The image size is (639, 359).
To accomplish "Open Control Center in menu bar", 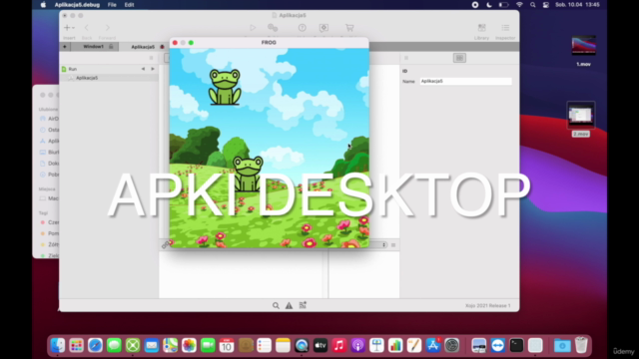I will tap(546, 5).
